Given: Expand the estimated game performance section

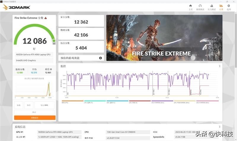Looking at the screenshot, I should click(81, 58).
